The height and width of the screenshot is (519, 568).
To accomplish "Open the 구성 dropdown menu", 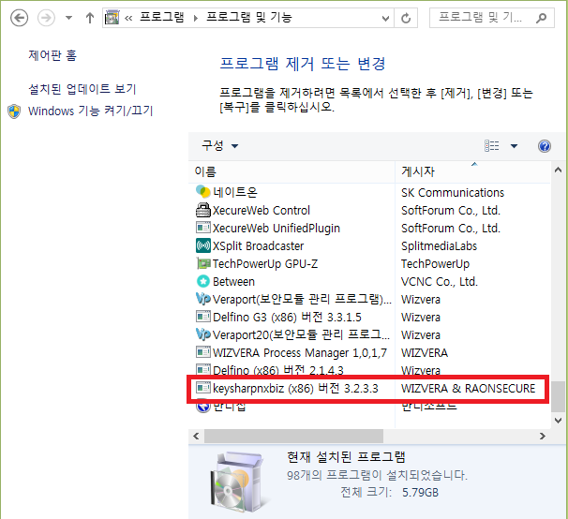I will tap(219, 146).
